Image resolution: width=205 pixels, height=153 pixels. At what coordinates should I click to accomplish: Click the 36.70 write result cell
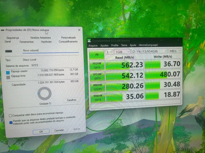pos(163,64)
